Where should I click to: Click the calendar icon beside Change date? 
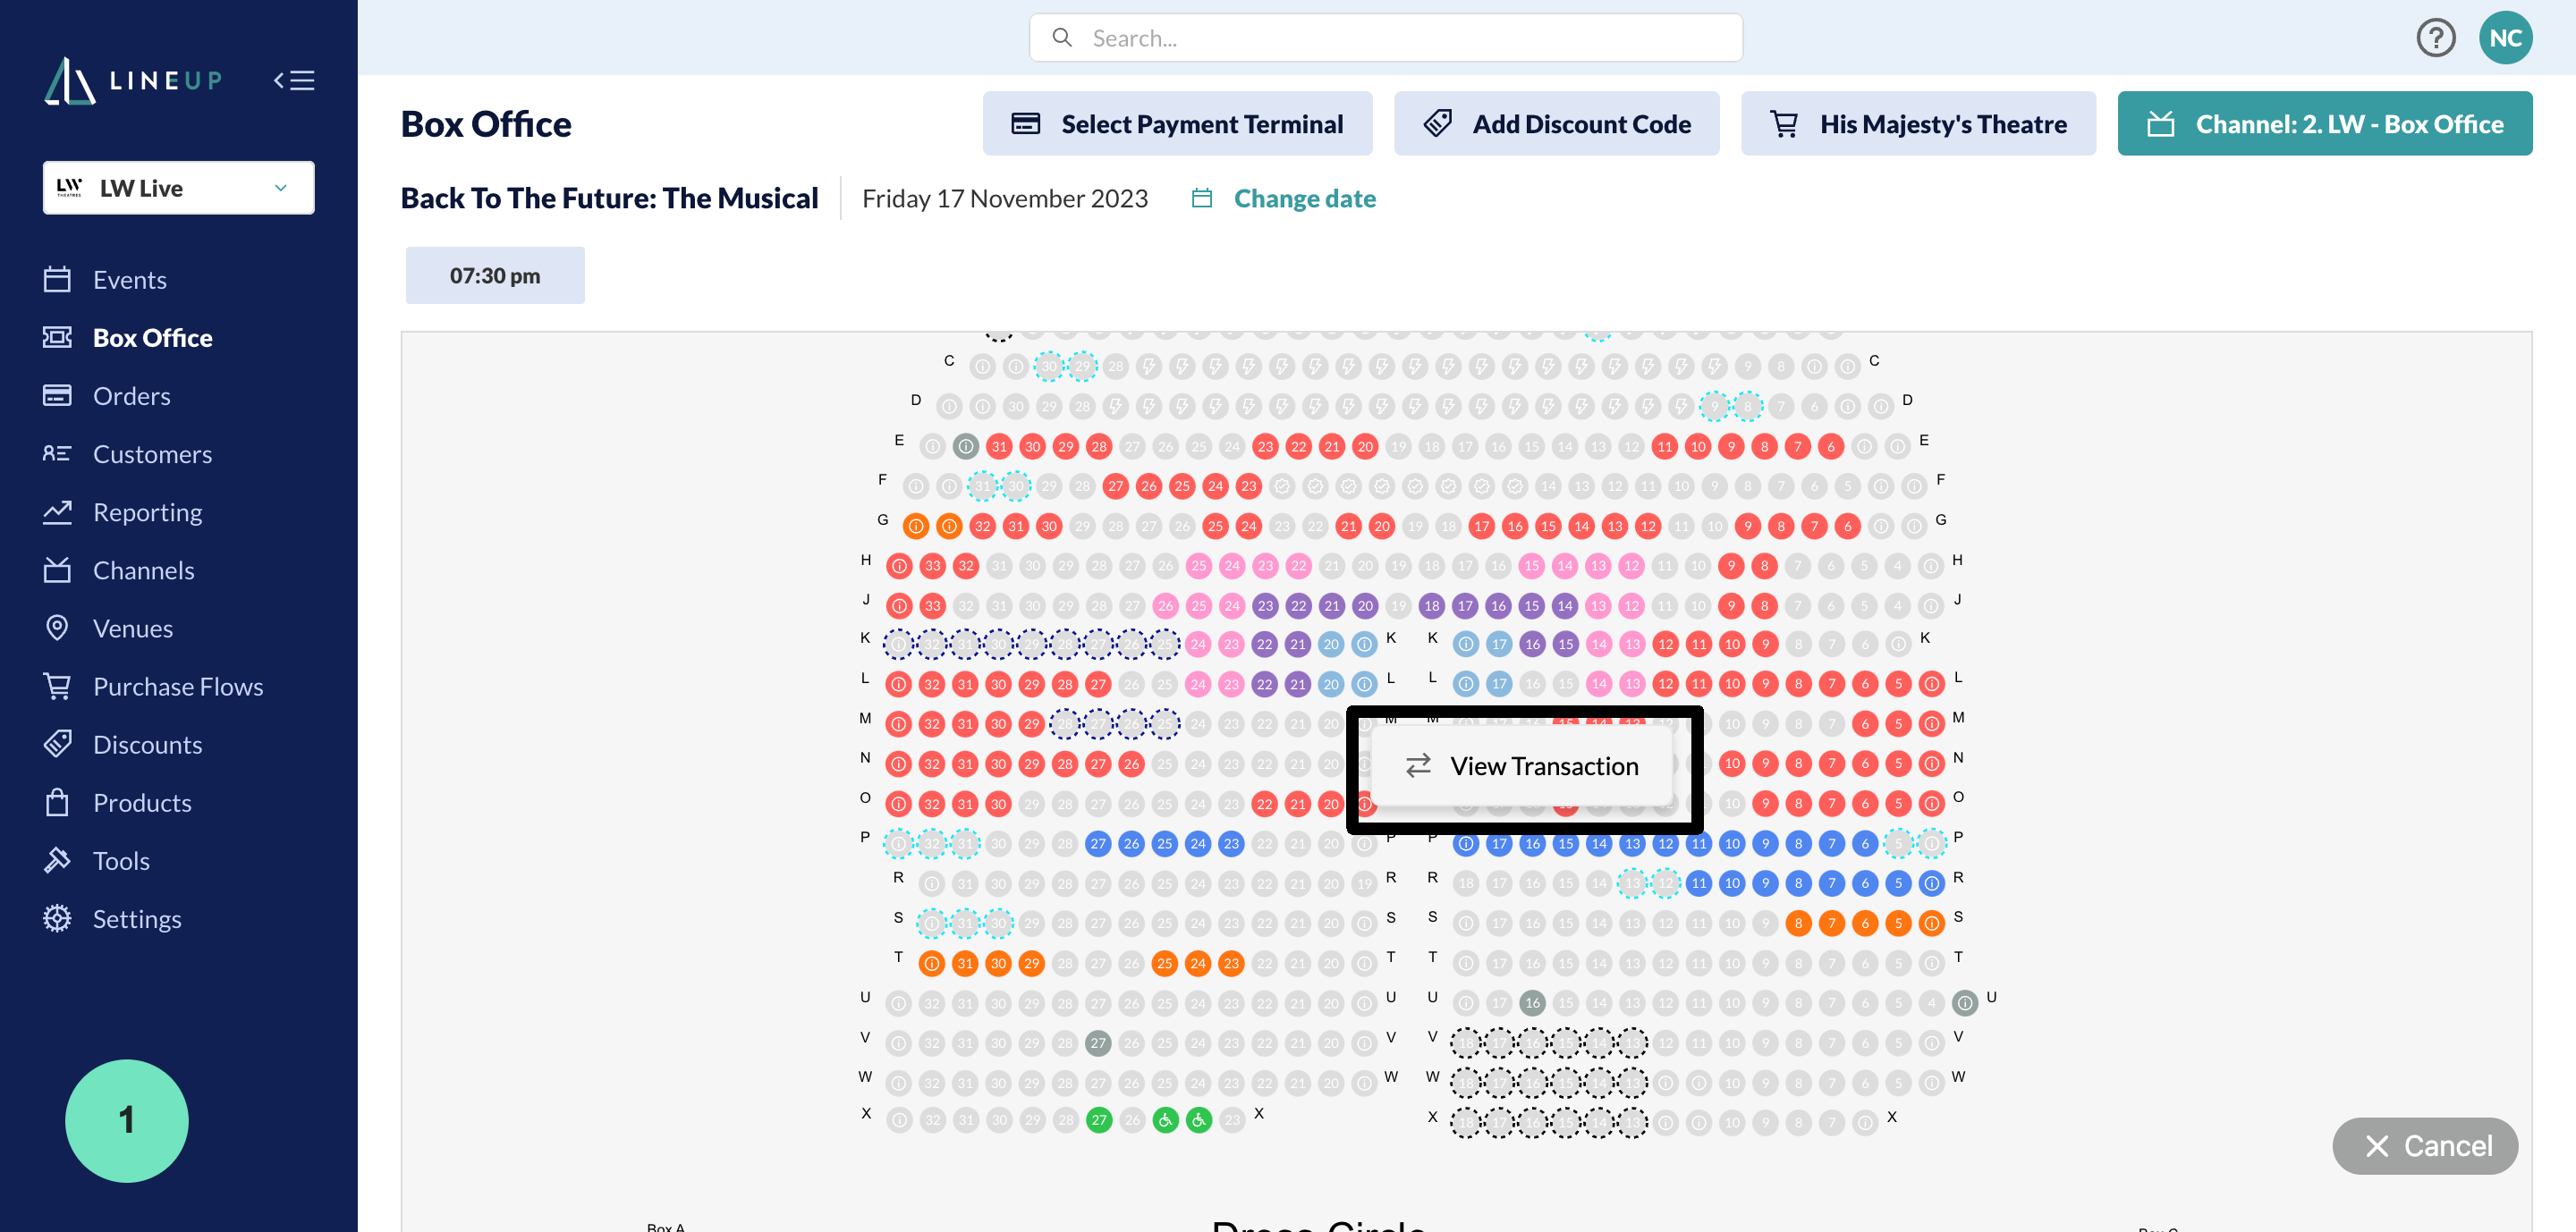(1201, 198)
